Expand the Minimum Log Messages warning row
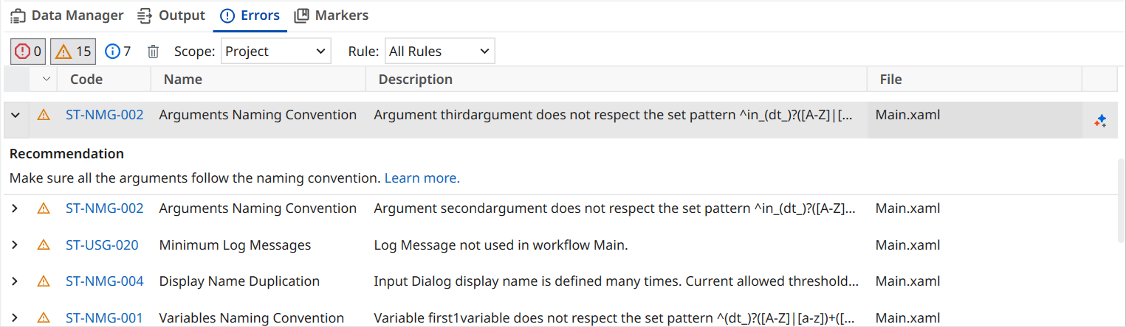 [15, 245]
